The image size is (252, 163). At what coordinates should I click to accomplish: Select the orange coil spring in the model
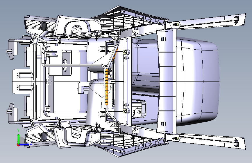[x=106, y=86]
